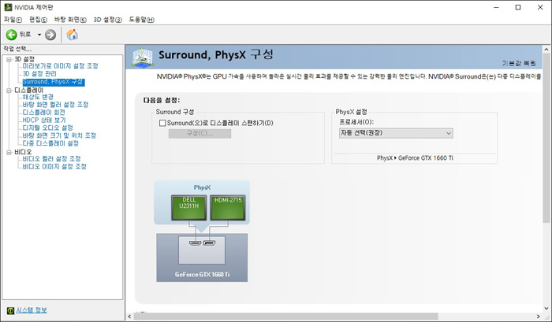552x322 pixels.
Task: Click the Surround, PhysX header icon
Action: (142, 57)
